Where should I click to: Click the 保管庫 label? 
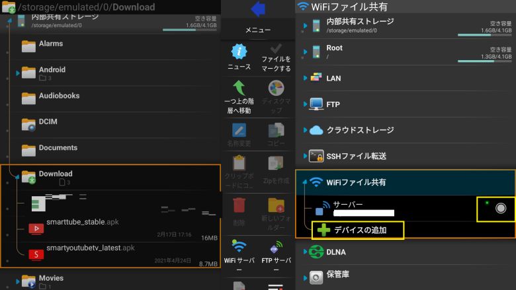(x=337, y=274)
